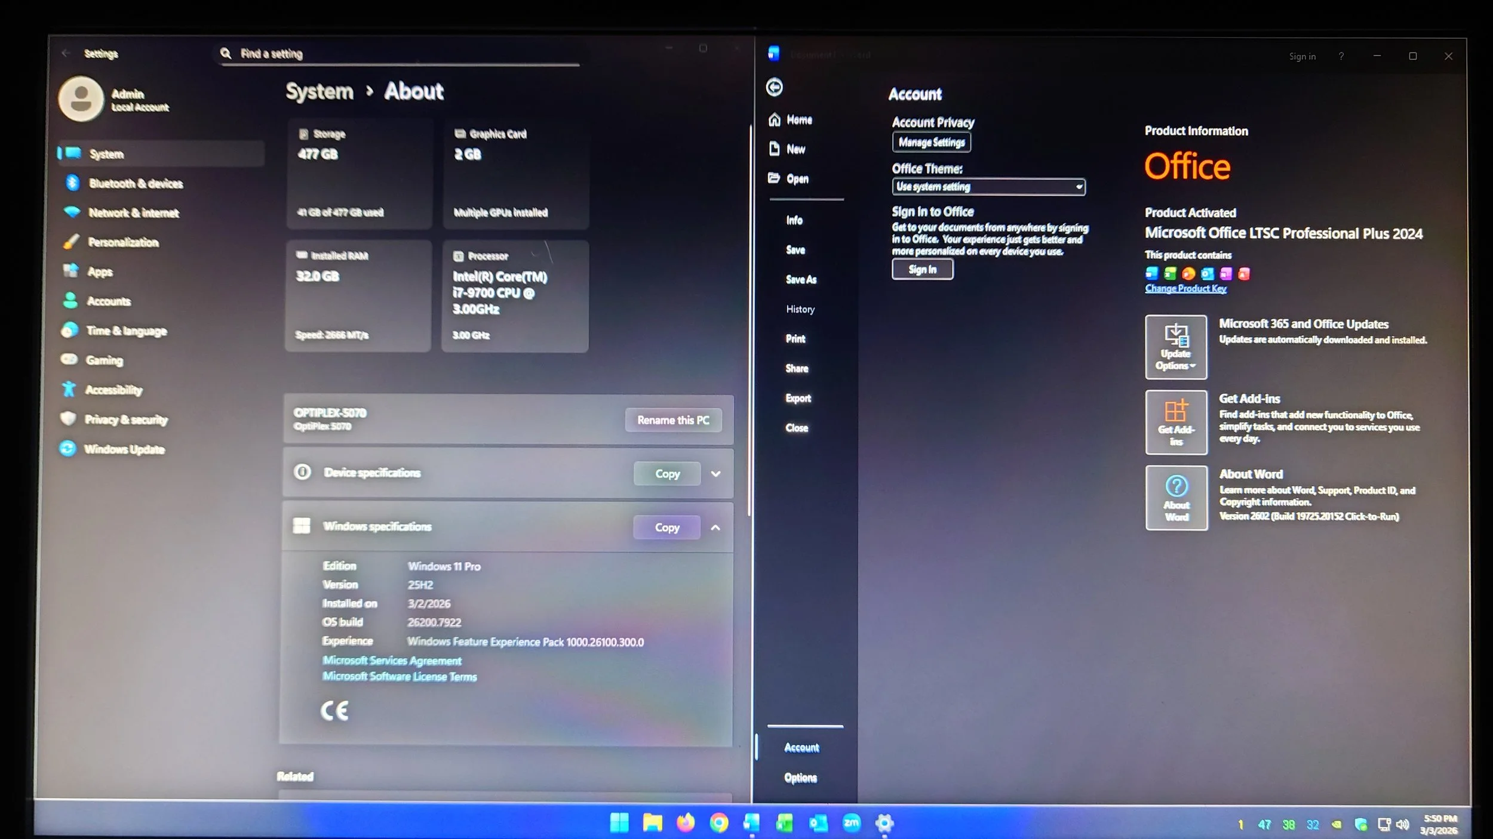Open the Office Theme dropdown
Image resolution: width=1493 pixels, height=839 pixels.
(x=989, y=187)
